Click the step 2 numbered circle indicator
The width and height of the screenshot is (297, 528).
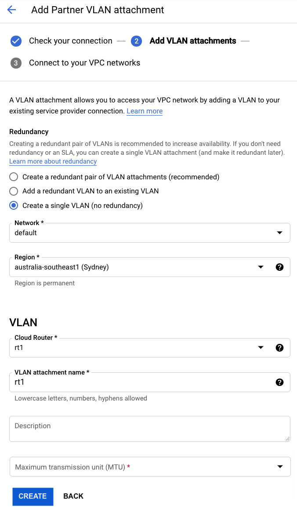(x=137, y=40)
